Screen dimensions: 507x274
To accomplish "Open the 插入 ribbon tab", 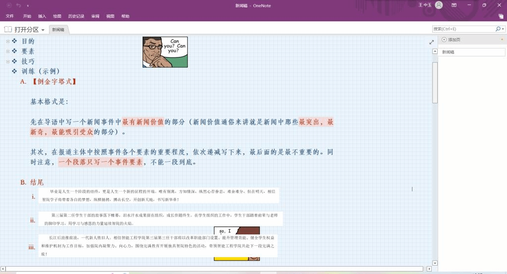I will click(x=42, y=16).
